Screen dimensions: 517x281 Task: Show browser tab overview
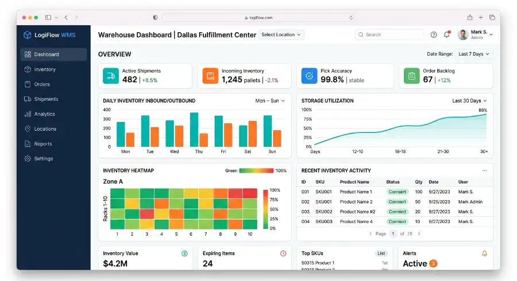coord(492,17)
